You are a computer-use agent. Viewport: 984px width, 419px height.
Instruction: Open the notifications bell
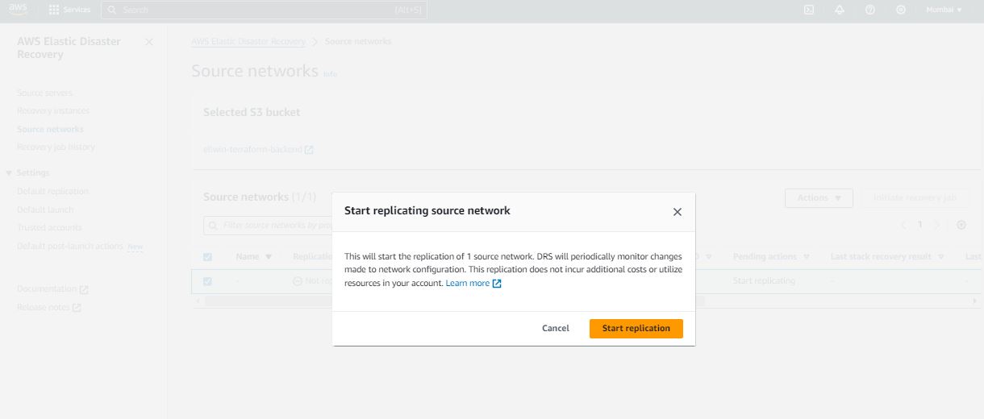pos(840,10)
